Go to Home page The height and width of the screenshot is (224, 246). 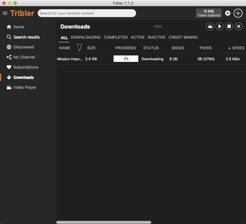pos(19,27)
